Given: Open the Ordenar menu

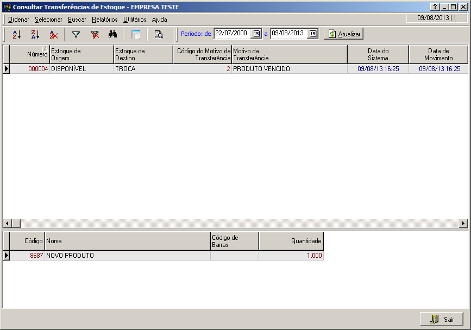Looking at the screenshot, I should [18, 19].
